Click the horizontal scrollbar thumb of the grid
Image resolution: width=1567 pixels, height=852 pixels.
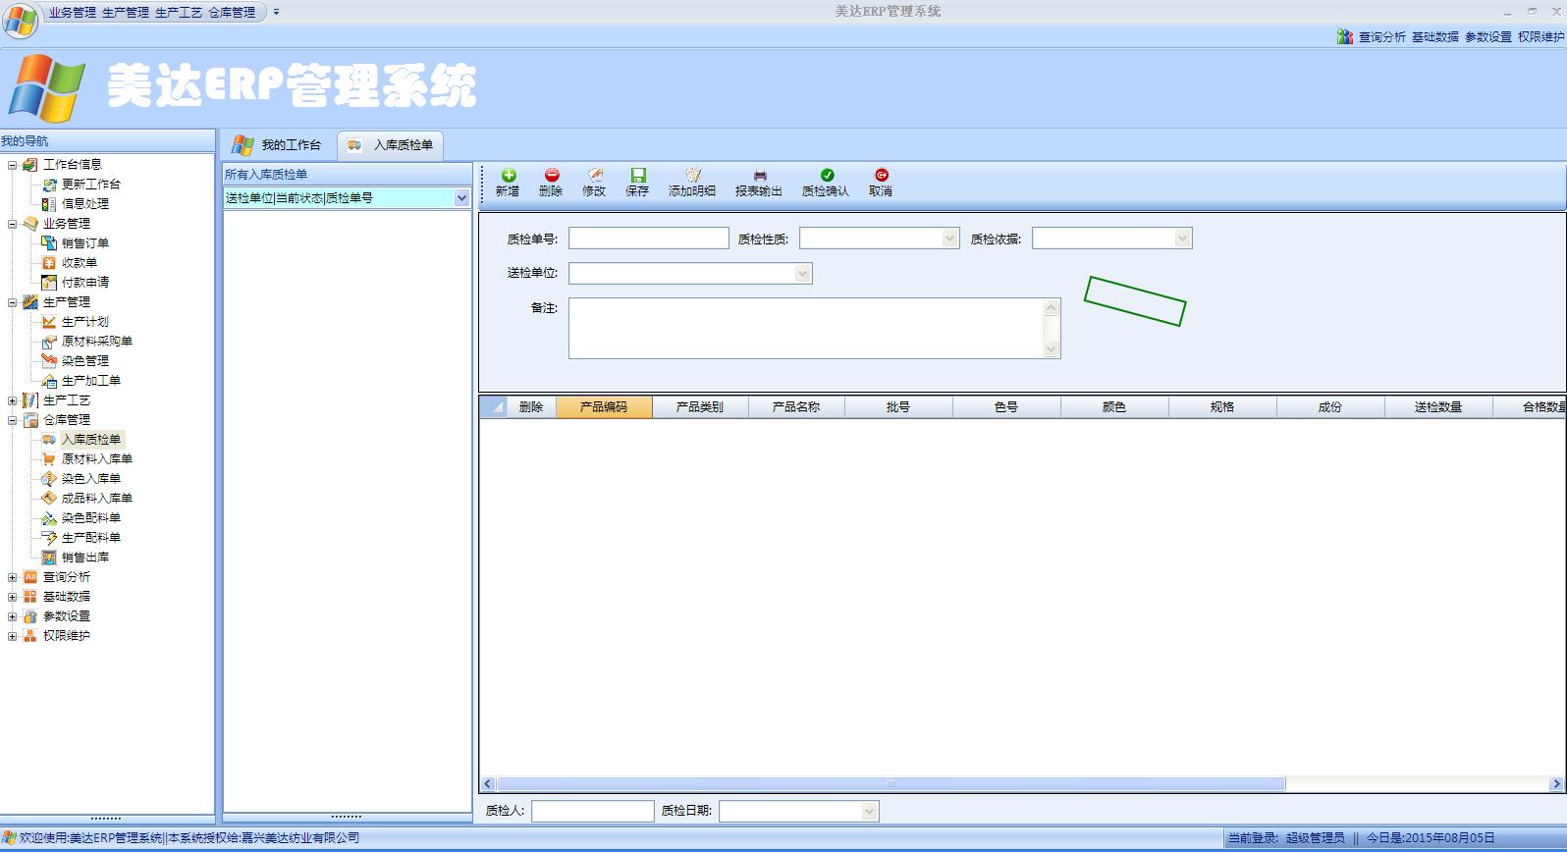click(892, 783)
